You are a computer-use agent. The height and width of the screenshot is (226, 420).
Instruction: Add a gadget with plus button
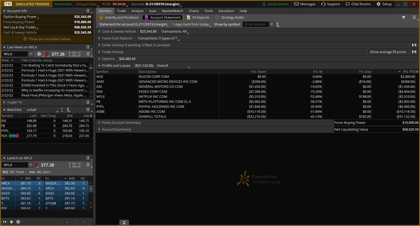12,222
